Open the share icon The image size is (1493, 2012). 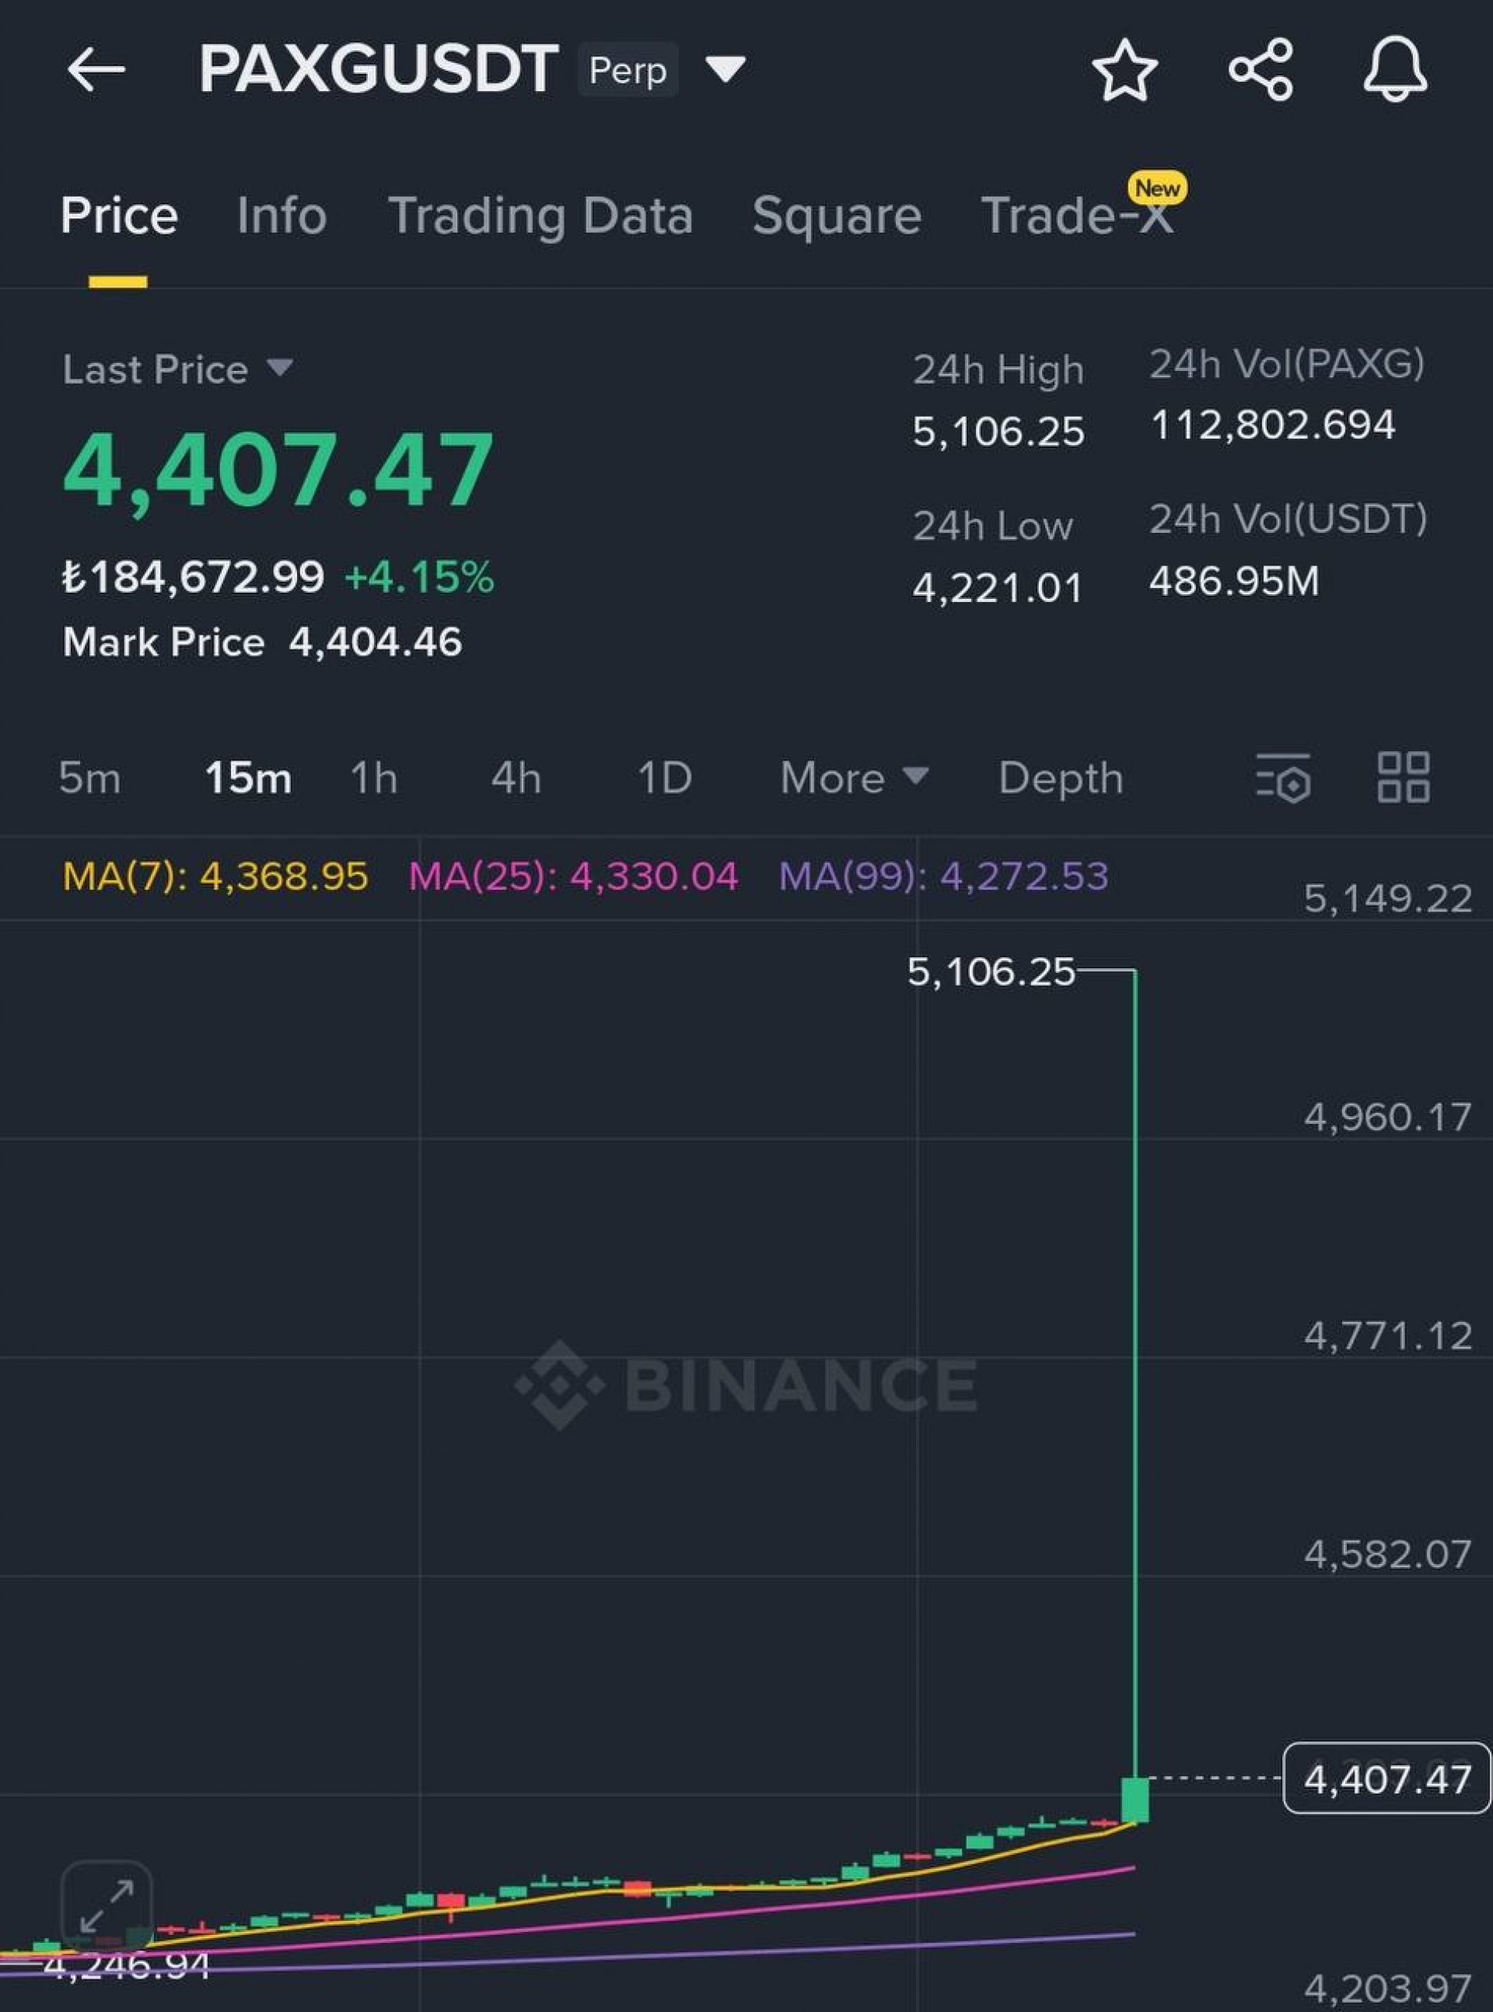point(1260,69)
